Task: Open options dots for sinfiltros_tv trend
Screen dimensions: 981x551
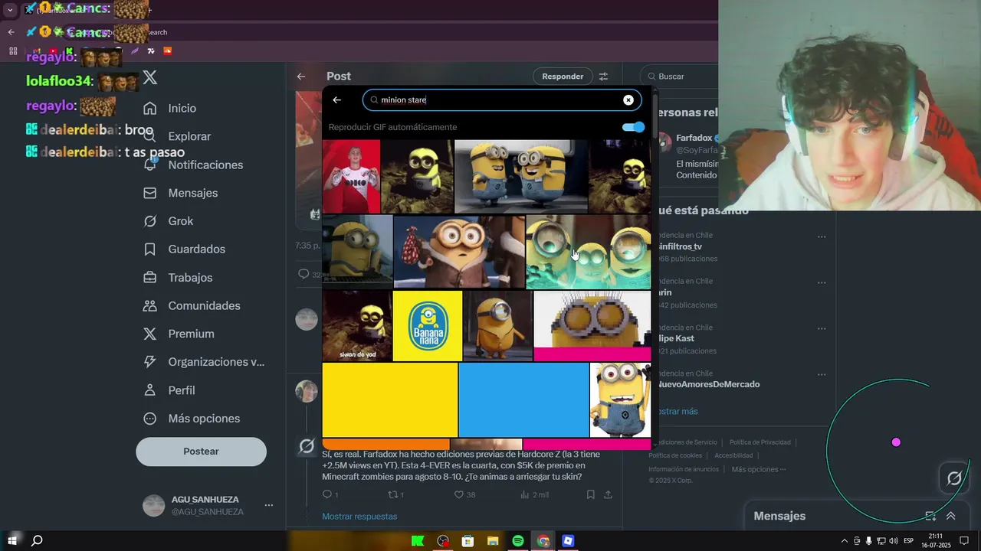Action: click(x=822, y=236)
